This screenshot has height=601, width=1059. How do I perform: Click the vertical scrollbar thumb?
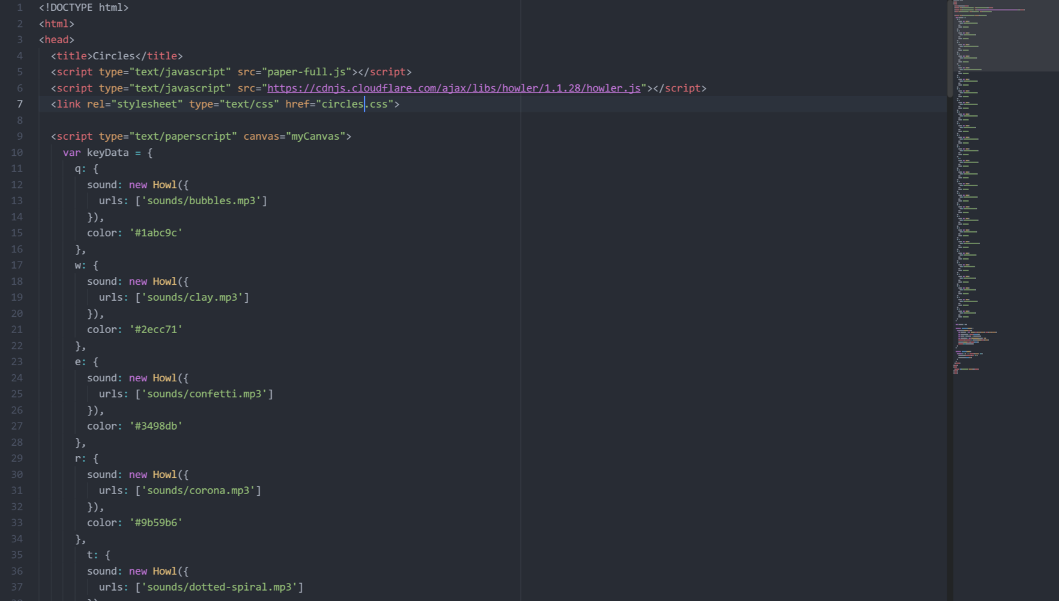pyautogui.click(x=949, y=48)
